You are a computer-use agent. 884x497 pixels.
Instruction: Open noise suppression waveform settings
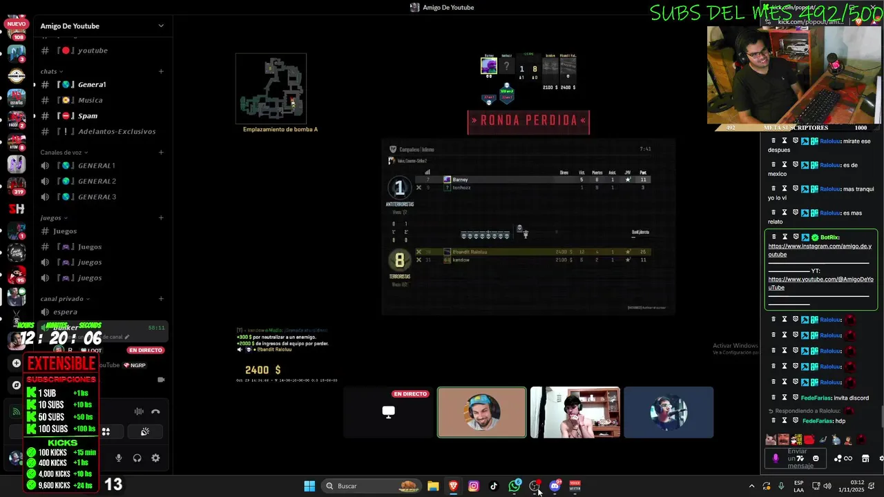tap(139, 411)
